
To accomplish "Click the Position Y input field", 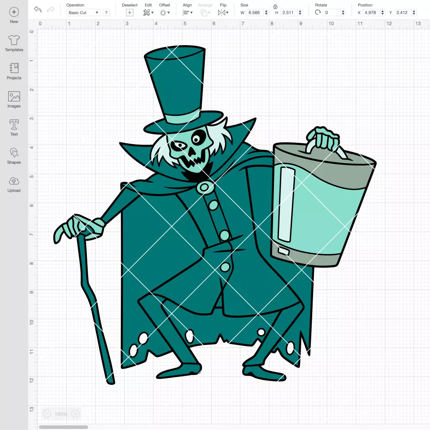I will pyautogui.click(x=402, y=12).
